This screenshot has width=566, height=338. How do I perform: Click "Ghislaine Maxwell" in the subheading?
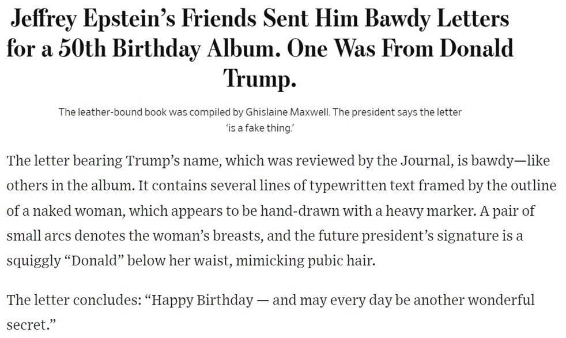(287, 112)
